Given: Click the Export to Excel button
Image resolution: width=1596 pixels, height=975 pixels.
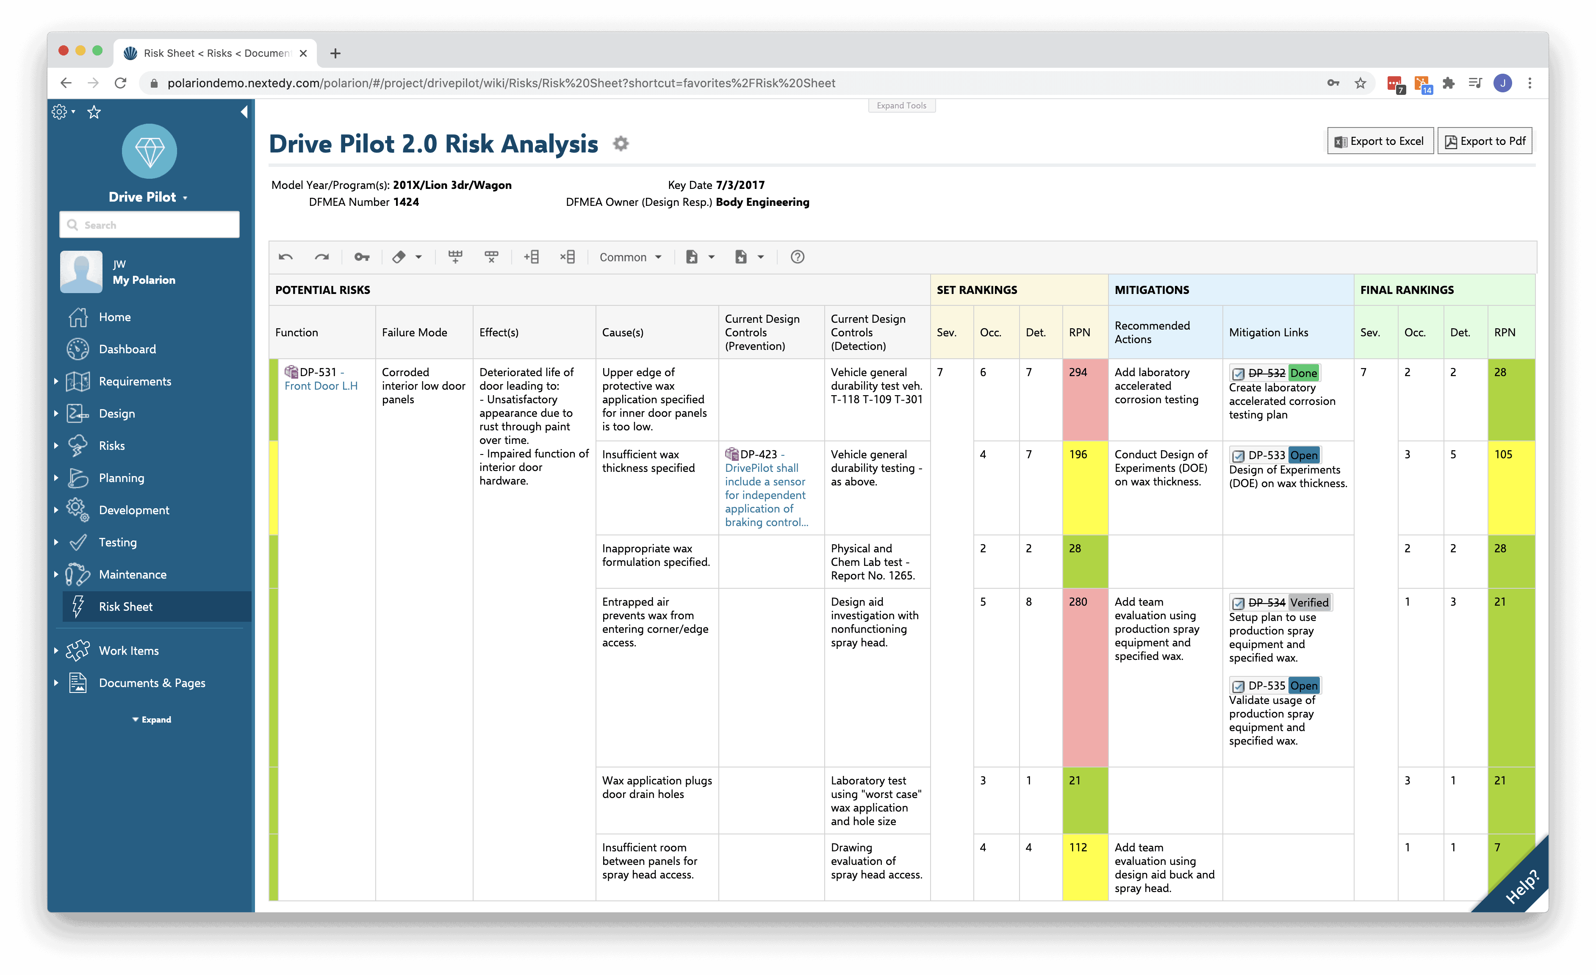Looking at the screenshot, I should click(x=1380, y=141).
